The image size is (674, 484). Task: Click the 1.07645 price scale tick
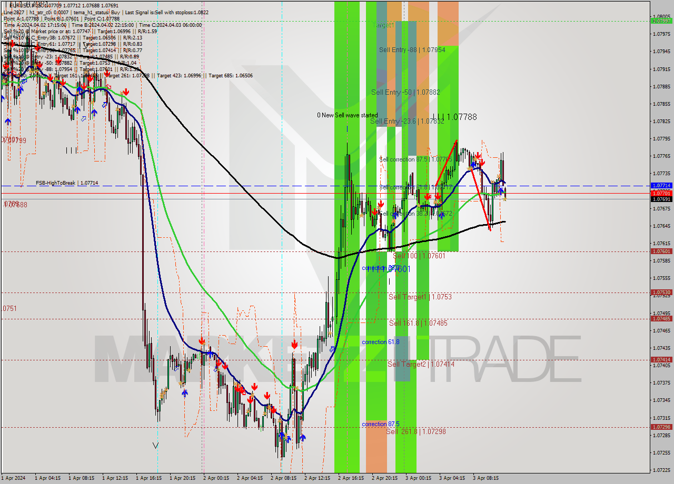pos(661,226)
